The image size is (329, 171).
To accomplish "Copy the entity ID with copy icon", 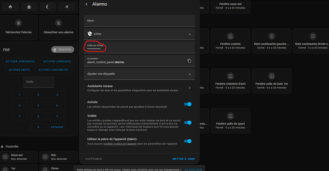I will 189,61.
